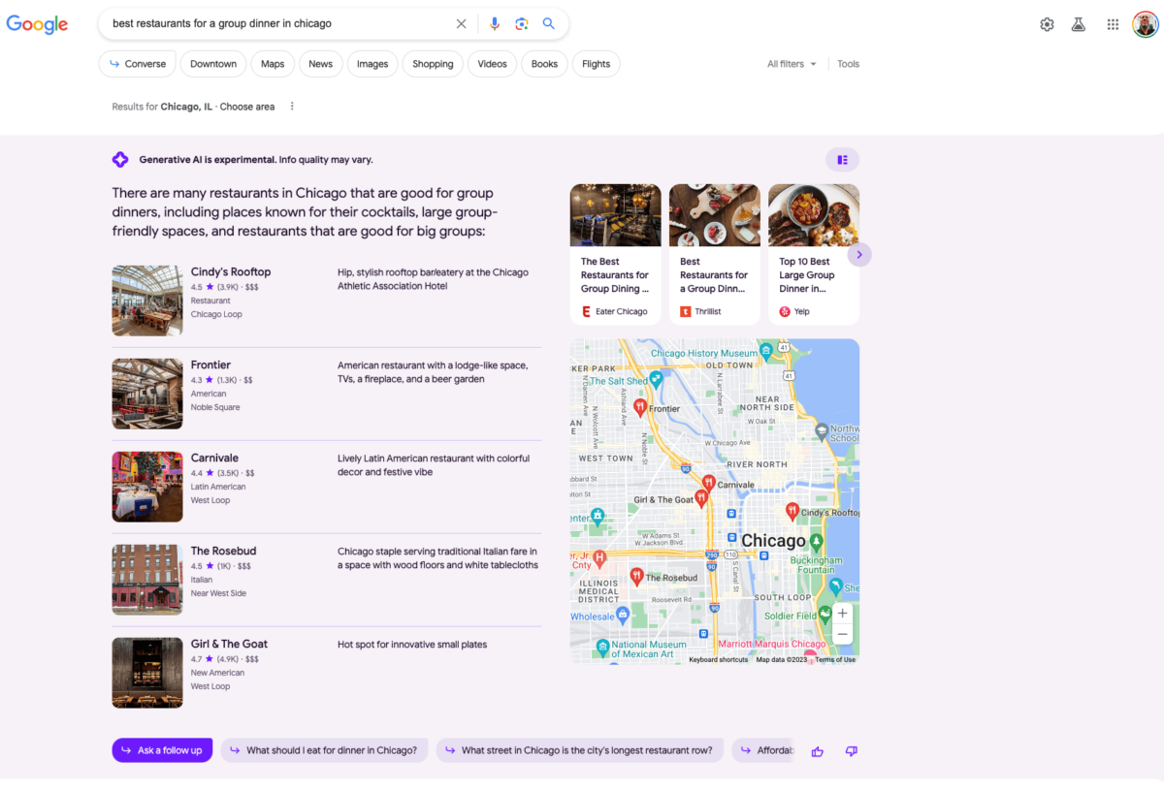Open the three-dot menu beside Choose area
This screenshot has width=1164, height=791.
[x=292, y=107]
